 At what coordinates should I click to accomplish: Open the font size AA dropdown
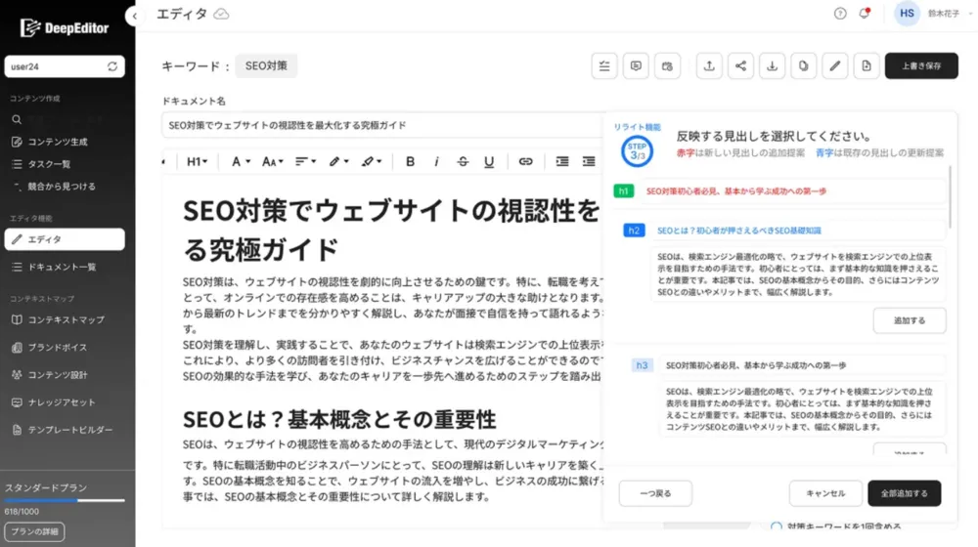(x=273, y=161)
